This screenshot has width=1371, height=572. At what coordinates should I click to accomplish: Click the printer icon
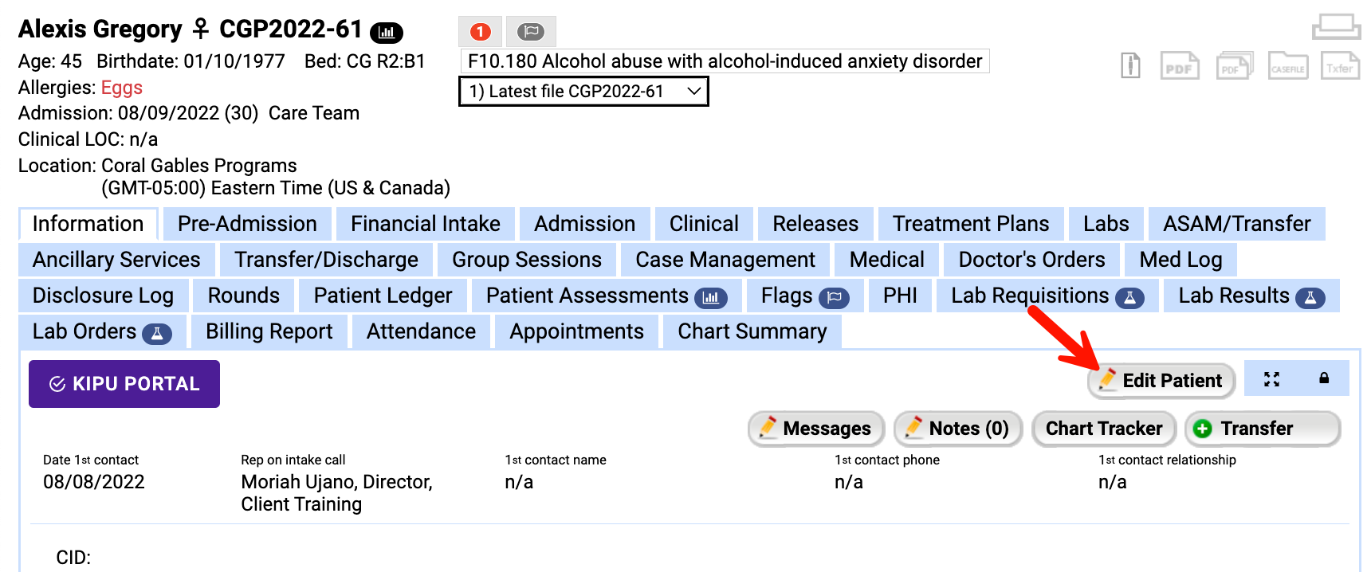point(1336,27)
